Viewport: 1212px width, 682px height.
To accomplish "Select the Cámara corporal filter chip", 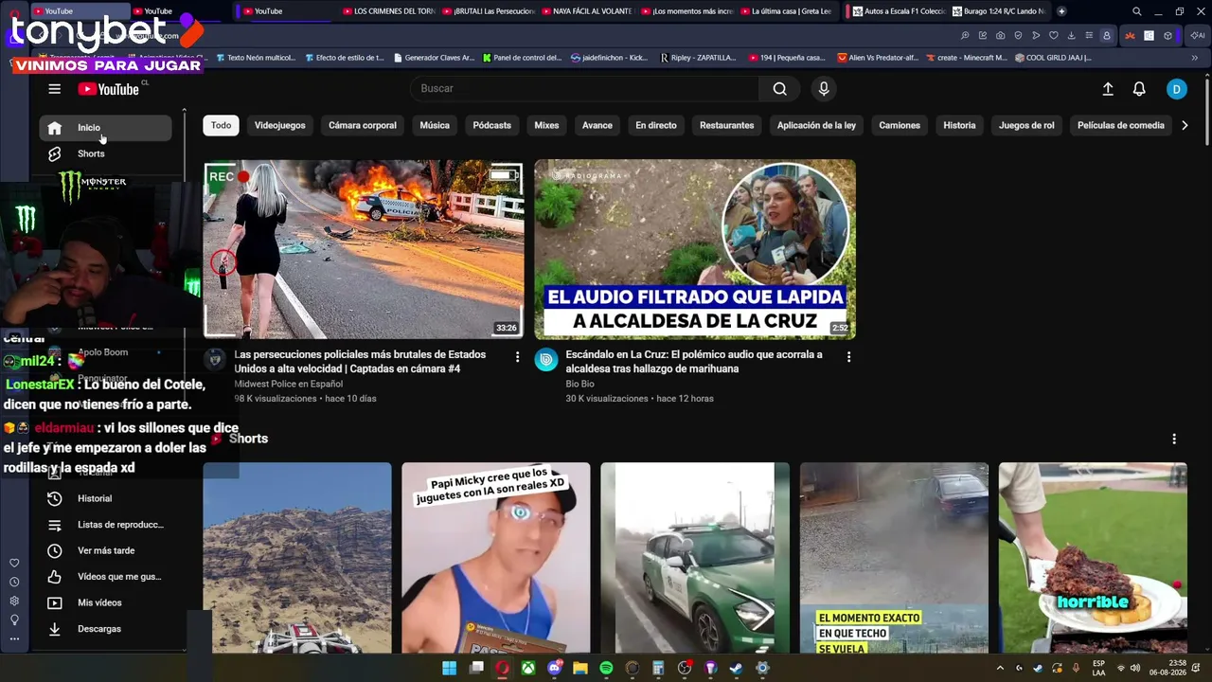I will [x=363, y=125].
